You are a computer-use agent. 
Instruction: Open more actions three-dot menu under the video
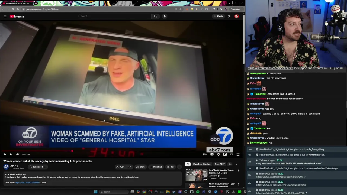179,167
